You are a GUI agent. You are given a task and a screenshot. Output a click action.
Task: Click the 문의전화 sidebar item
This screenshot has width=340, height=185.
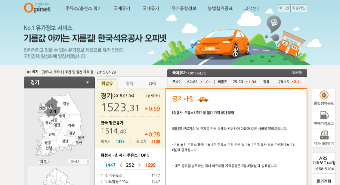pos(324,181)
